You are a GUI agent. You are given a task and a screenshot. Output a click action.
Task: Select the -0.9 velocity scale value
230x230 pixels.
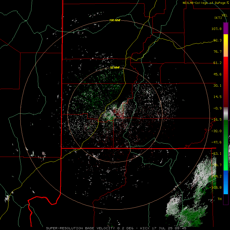tap(217, 108)
